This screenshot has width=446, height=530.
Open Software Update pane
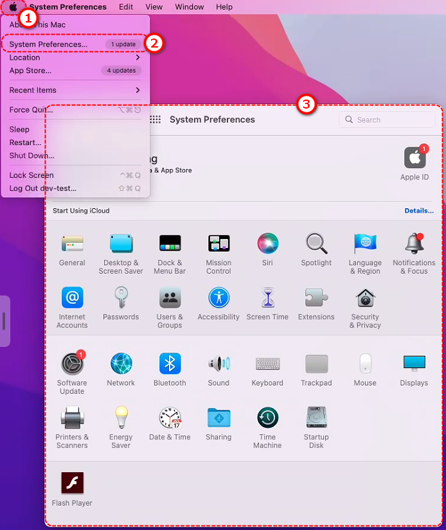pos(72,372)
